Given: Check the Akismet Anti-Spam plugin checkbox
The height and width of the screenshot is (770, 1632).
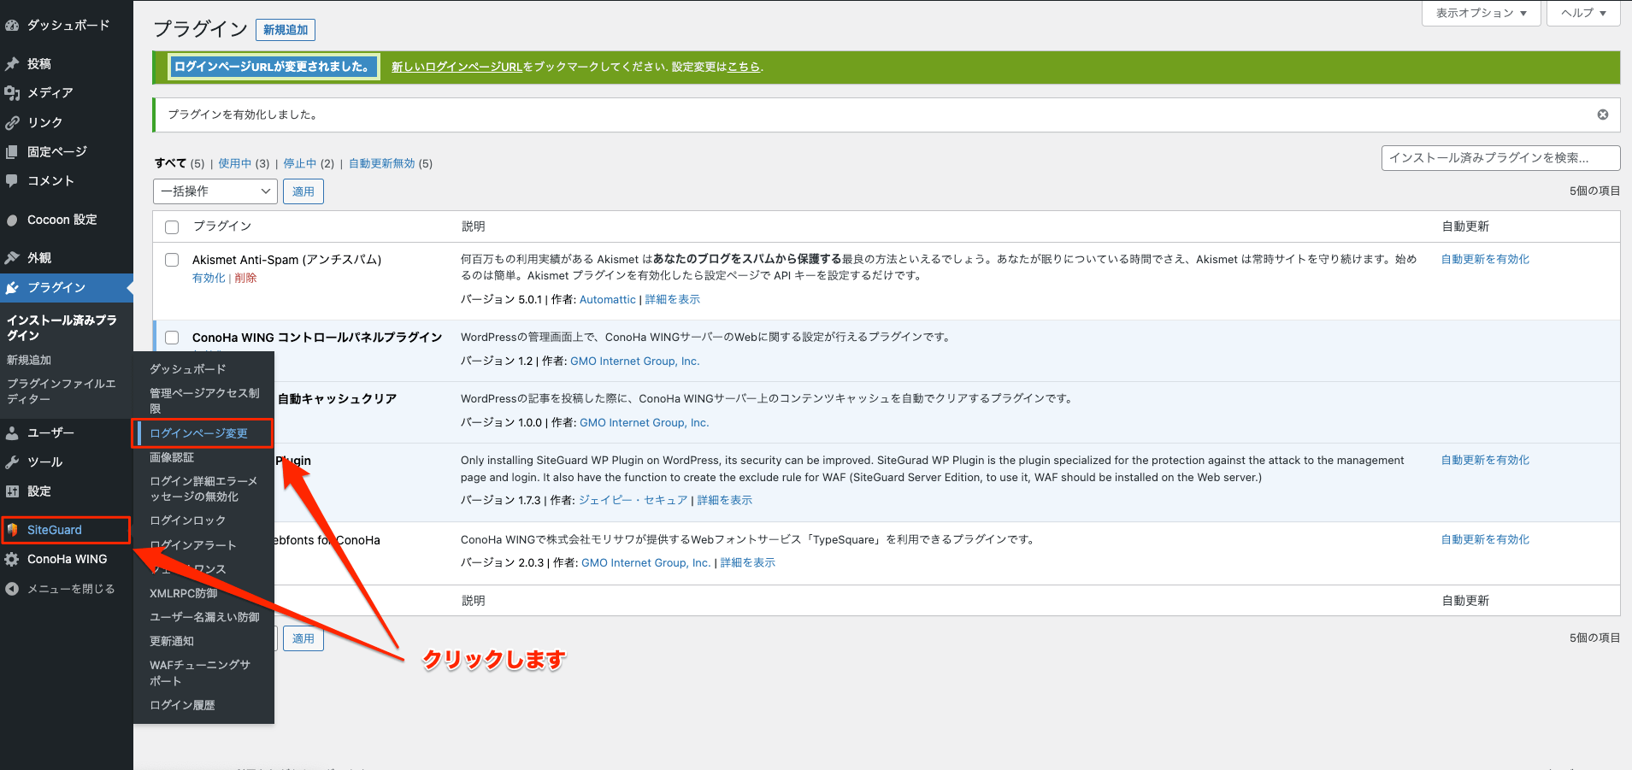Looking at the screenshot, I should (172, 260).
